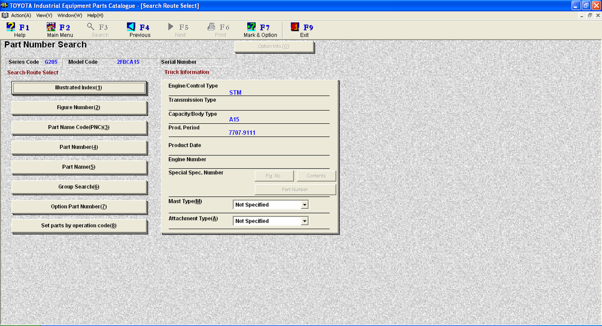Image resolution: width=602 pixels, height=326 pixels.
Task: Restore down the main application window
Action: click(586, 5)
